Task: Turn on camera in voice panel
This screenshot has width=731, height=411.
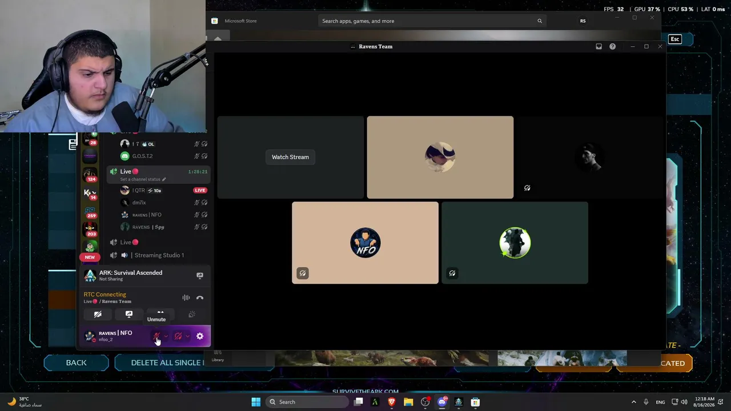Action: 98,314
